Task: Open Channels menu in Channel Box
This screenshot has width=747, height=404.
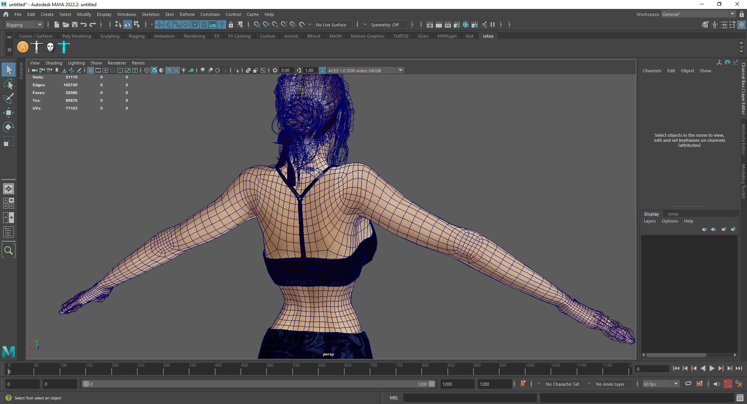Action: coord(652,71)
